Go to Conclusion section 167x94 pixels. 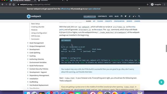(x=35, y=39)
